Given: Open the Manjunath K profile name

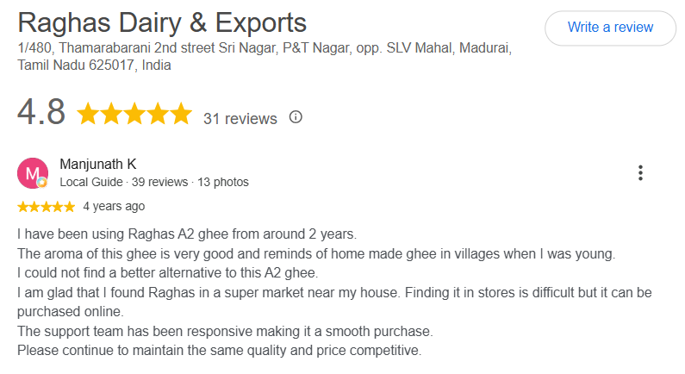Looking at the screenshot, I should tap(98, 165).
